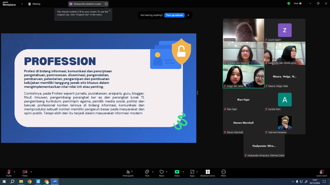Open the Apps panel

(192, 173)
